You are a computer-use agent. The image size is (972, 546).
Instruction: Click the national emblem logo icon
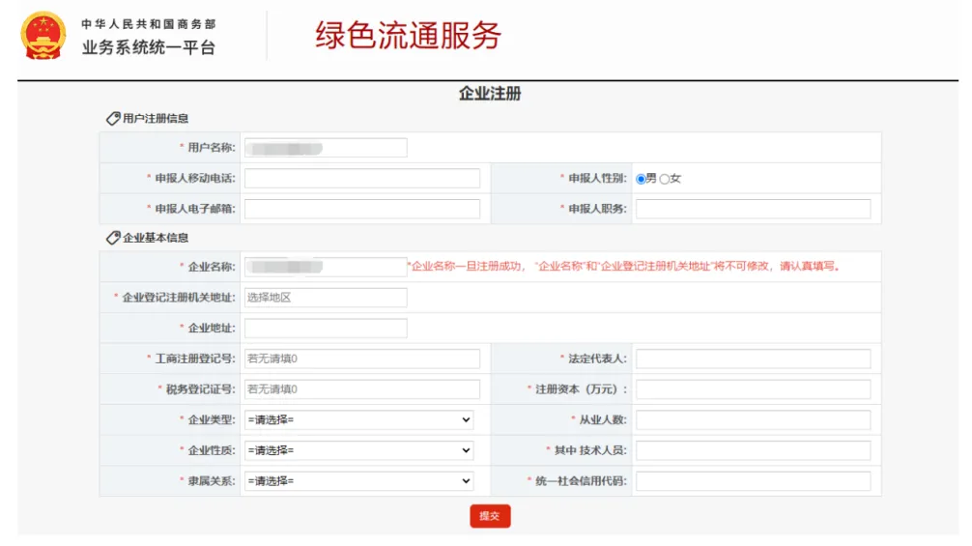click(x=43, y=36)
